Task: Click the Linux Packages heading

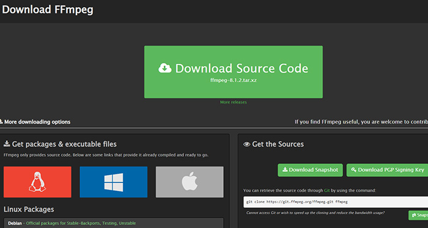Action: pos(29,209)
